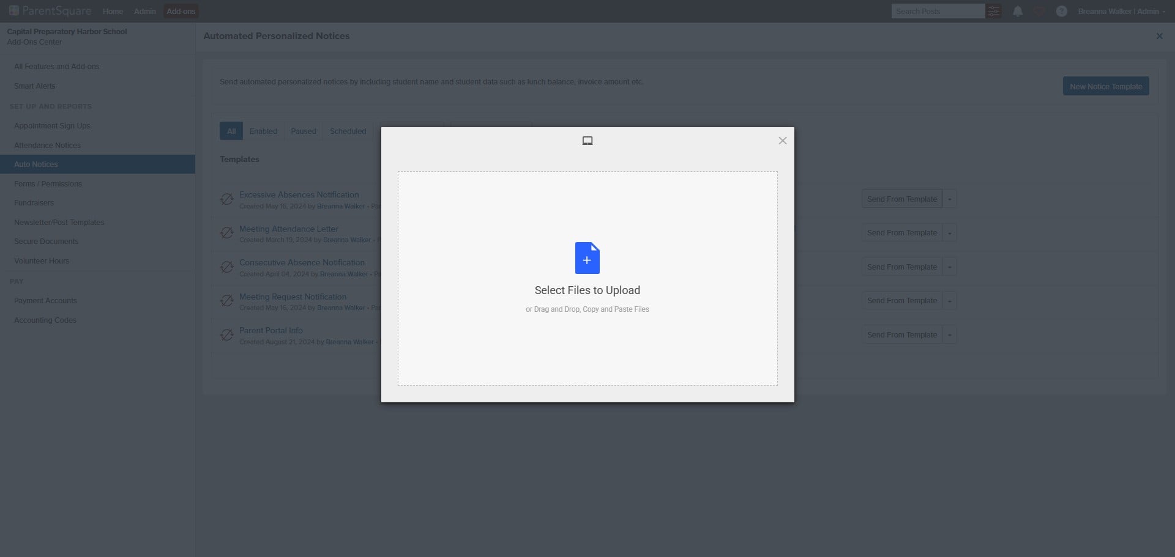Go to Home in top navigation

[113, 11]
